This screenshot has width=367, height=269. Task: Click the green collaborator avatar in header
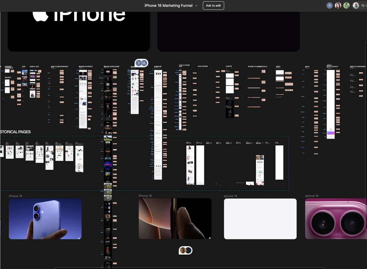(x=346, y=5)
